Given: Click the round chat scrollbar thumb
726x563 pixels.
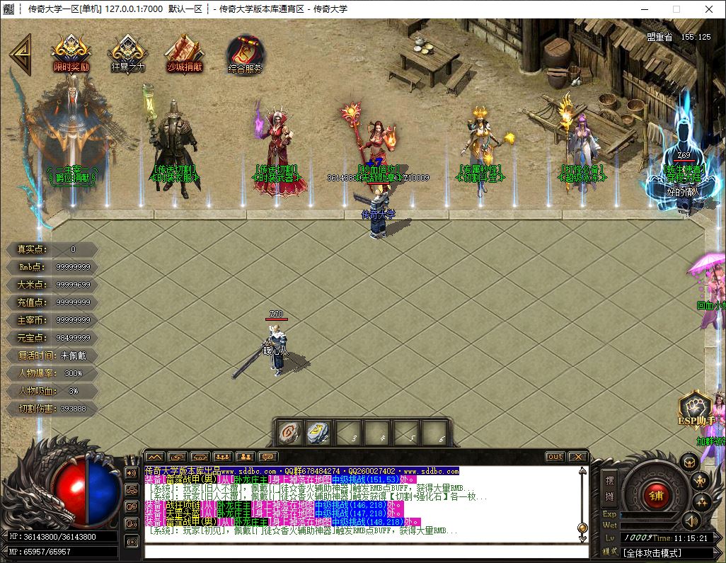Looking at the screenshot, I should click(582, 528).
